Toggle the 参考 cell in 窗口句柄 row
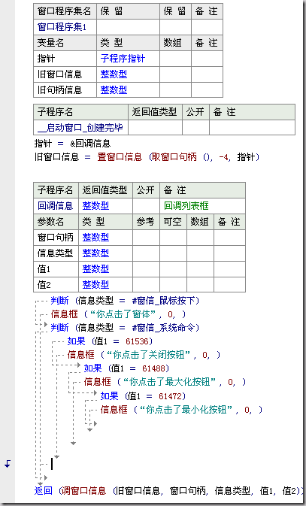Screen dimensions: 306x506 pos(146,238)
